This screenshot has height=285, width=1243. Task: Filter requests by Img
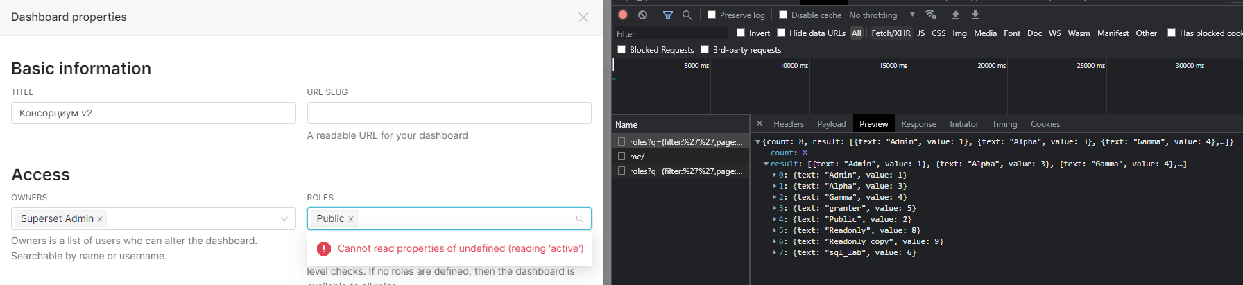pyautogui.click(x=959, y=33)
